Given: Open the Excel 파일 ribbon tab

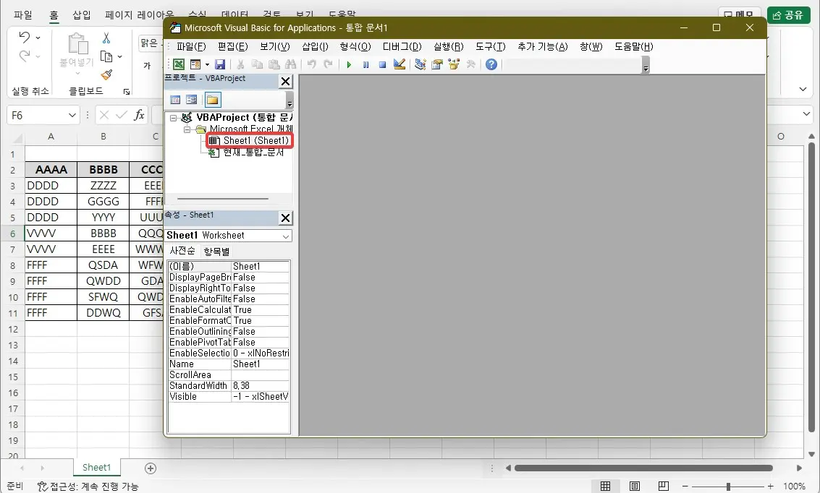Looking at the screenshot, I should click(23, 15).
